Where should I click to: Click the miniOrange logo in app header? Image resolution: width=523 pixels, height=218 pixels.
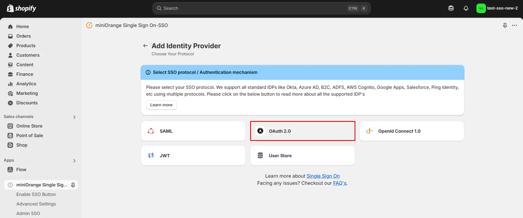pyautogui.click(x=89, y=25)
